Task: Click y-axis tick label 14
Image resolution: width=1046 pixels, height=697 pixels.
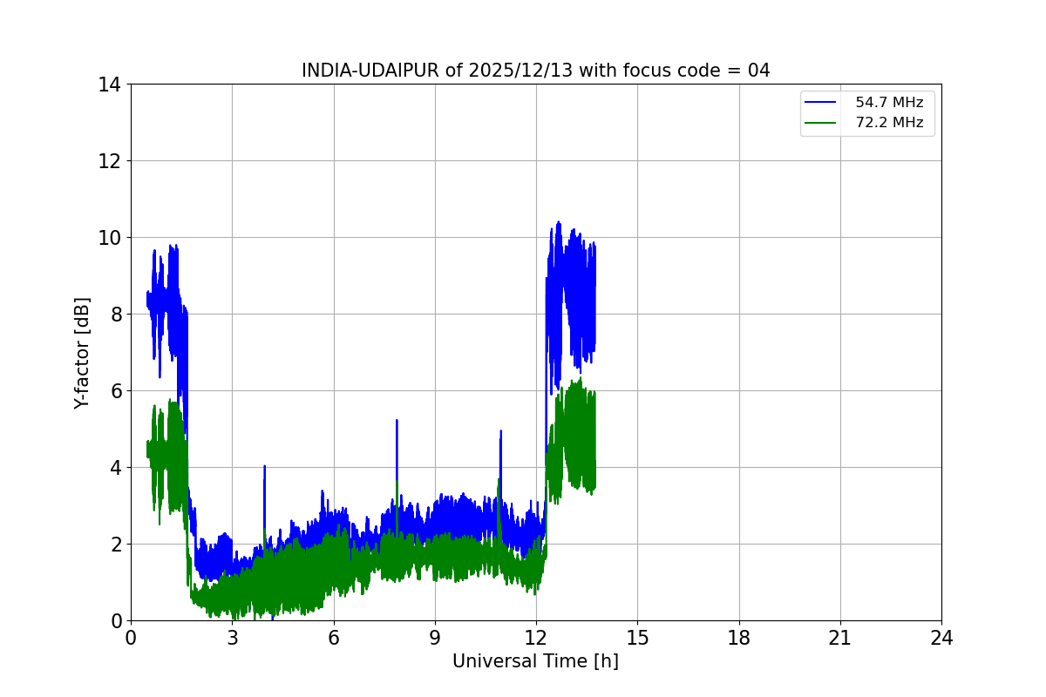Action: pyautogui.click(x=109, y=85)
